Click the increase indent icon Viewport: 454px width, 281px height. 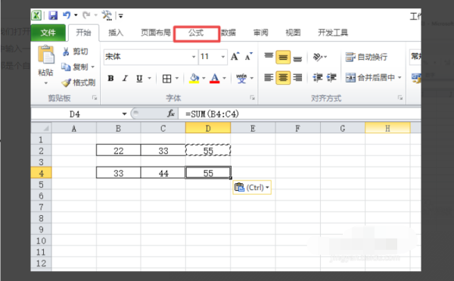coord(331,78)
